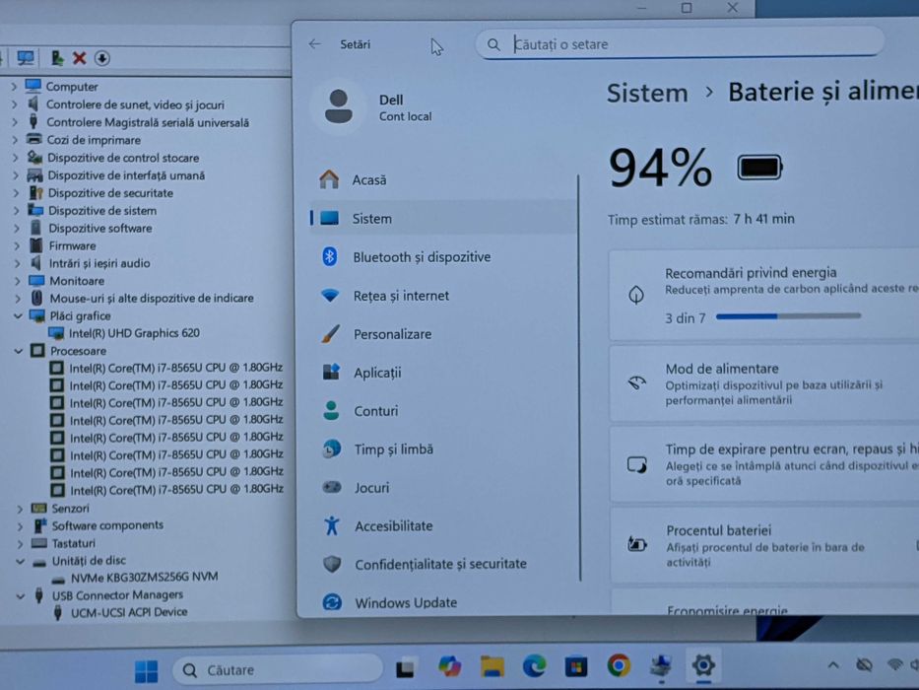The image size is (919, 690).
Task: Click the taskbar Căutare search box
Action: (277, 669)
